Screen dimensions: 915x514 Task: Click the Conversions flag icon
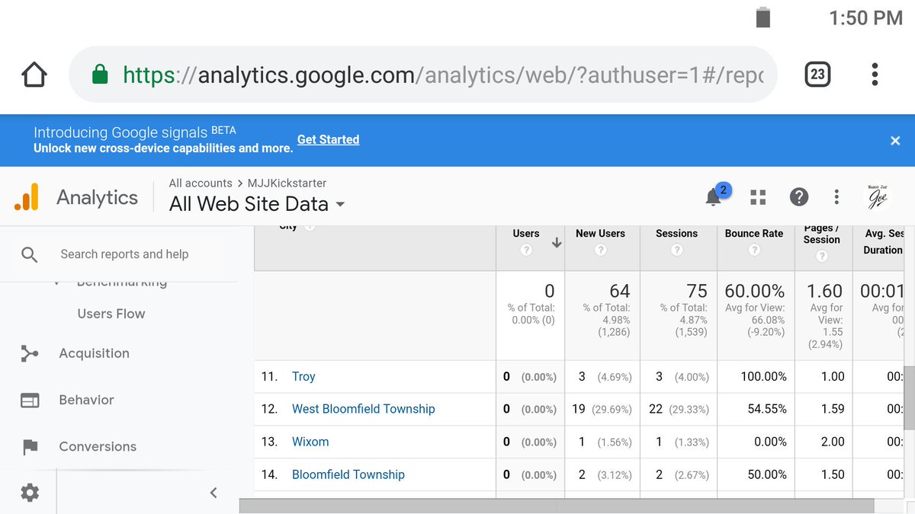pyautogui.click(x=30, y=447)
